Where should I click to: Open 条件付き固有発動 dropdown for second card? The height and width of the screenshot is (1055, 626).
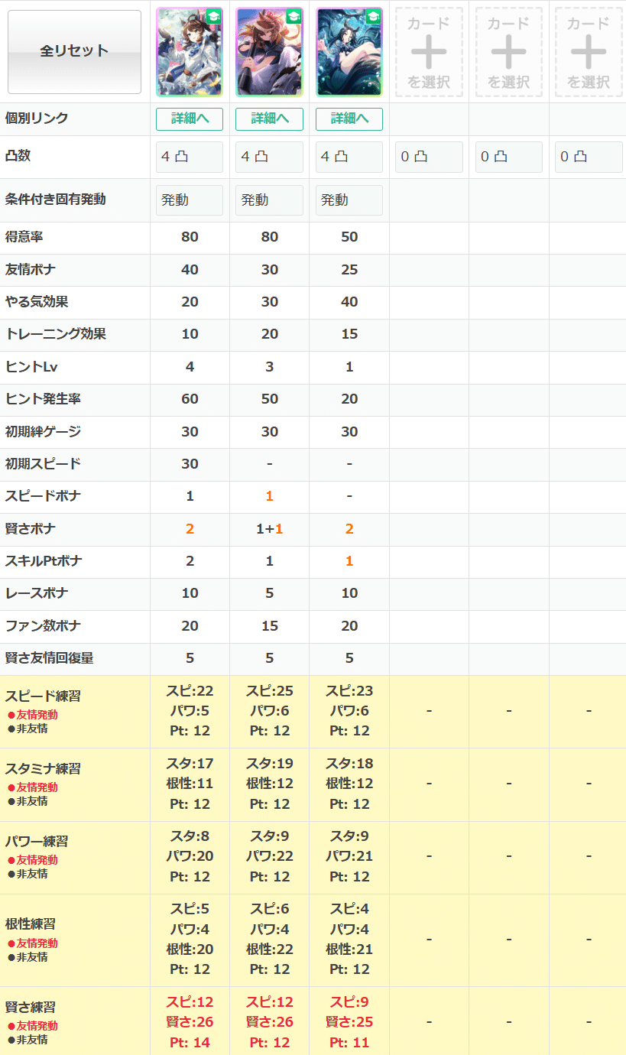269,200
